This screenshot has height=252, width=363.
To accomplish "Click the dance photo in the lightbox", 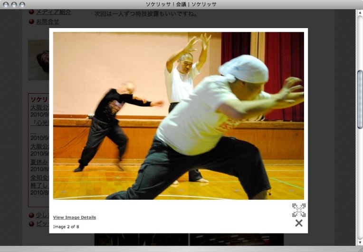I will coord(178,116).
